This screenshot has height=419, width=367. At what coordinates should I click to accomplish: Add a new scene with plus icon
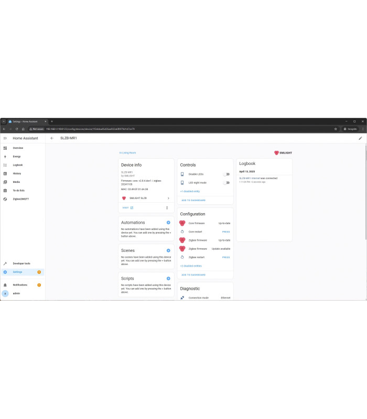168,251
